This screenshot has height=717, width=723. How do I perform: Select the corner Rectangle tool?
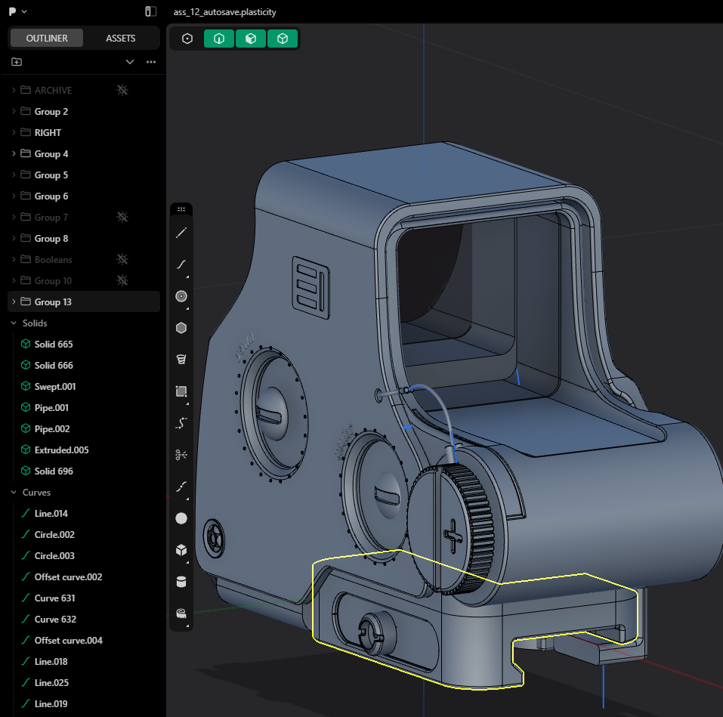click(x=181, y=391)
